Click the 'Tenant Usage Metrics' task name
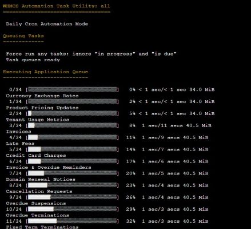The width and height of the screenshot is (251, 229). 38,120
